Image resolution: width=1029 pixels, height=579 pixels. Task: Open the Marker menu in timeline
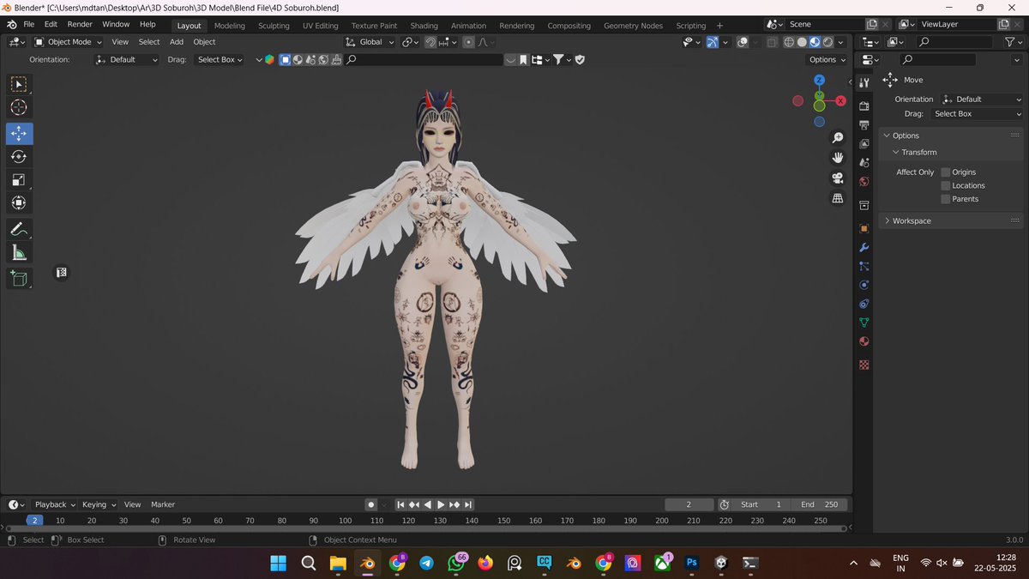[163, 504]
